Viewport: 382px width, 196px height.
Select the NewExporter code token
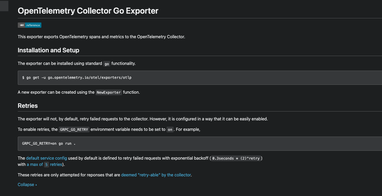pyautogui.click(x=108, y=92)
